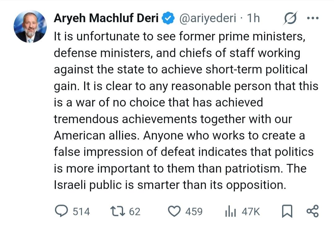The height and width of the screenshot is (228, 334).
Task: Click the reply speech bubble icon
Action: pos(61,211)
